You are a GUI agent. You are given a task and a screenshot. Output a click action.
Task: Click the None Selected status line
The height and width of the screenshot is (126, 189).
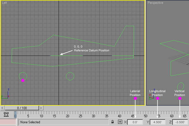(64, 122)
